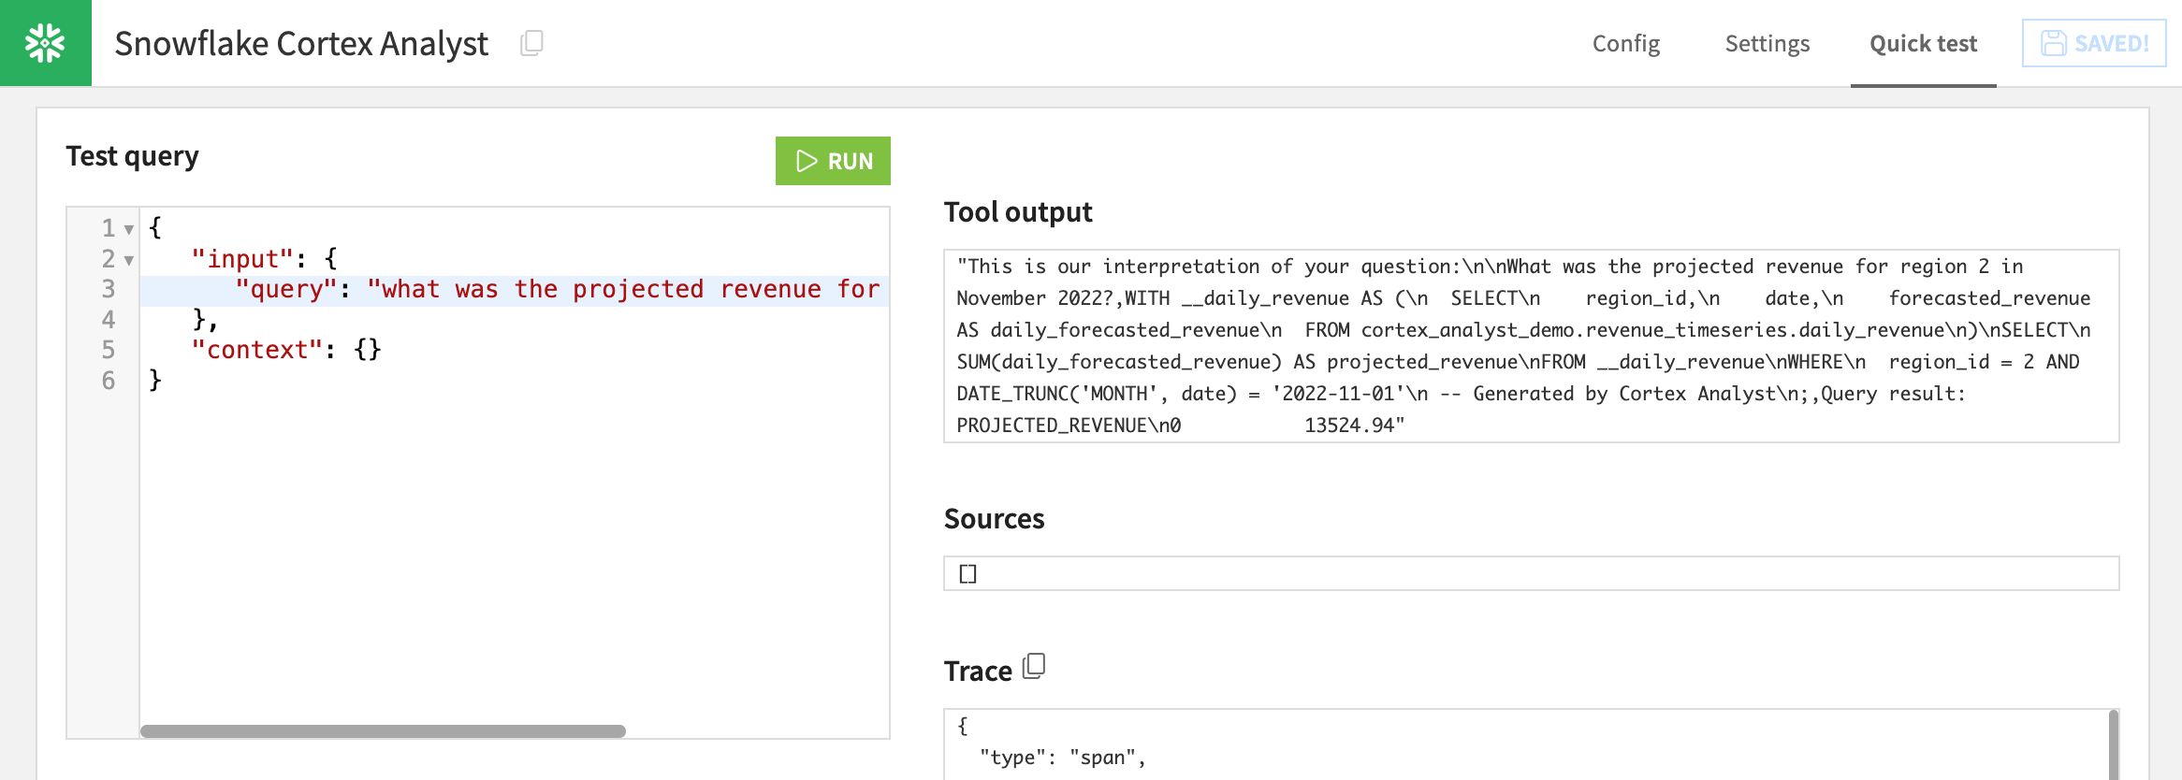Copy the Trace contents
This screenshot has height=780, width=2182.
(1034, 666)
